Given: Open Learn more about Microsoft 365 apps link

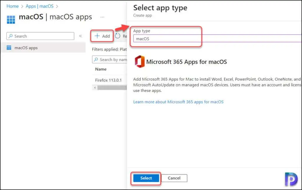Looking at the screenshot, I should [178, 102].
